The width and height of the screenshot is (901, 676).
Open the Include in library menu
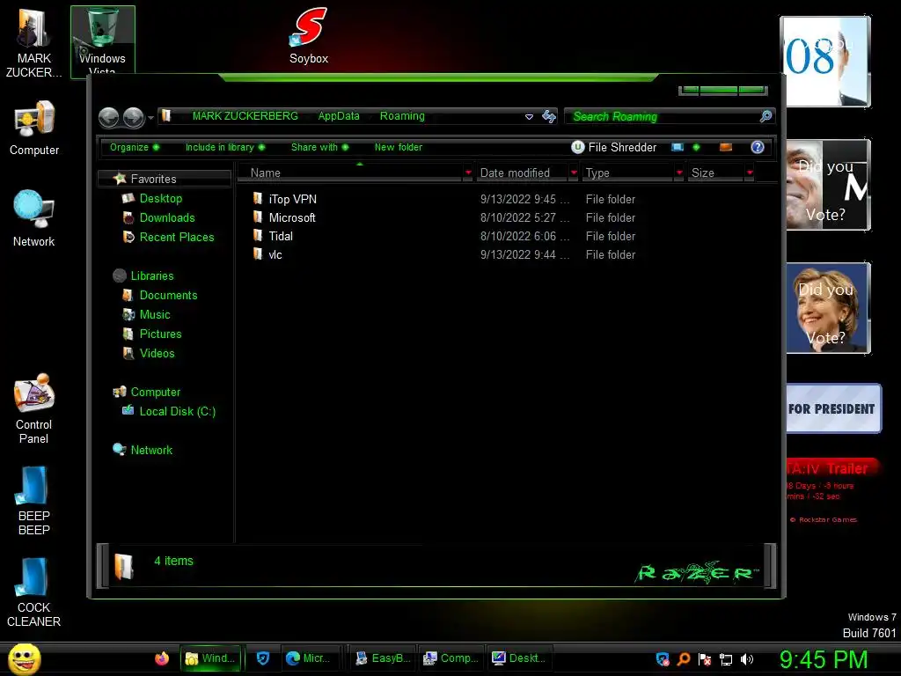point(224,147)
